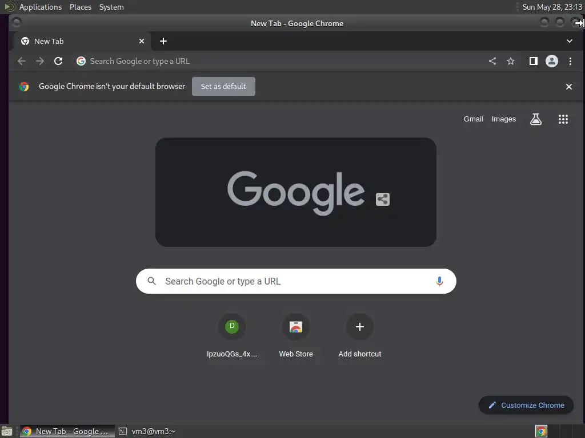Click Customize Chrome button
Viewport: 585px width, 438px height.
click(x=526, y=405)
